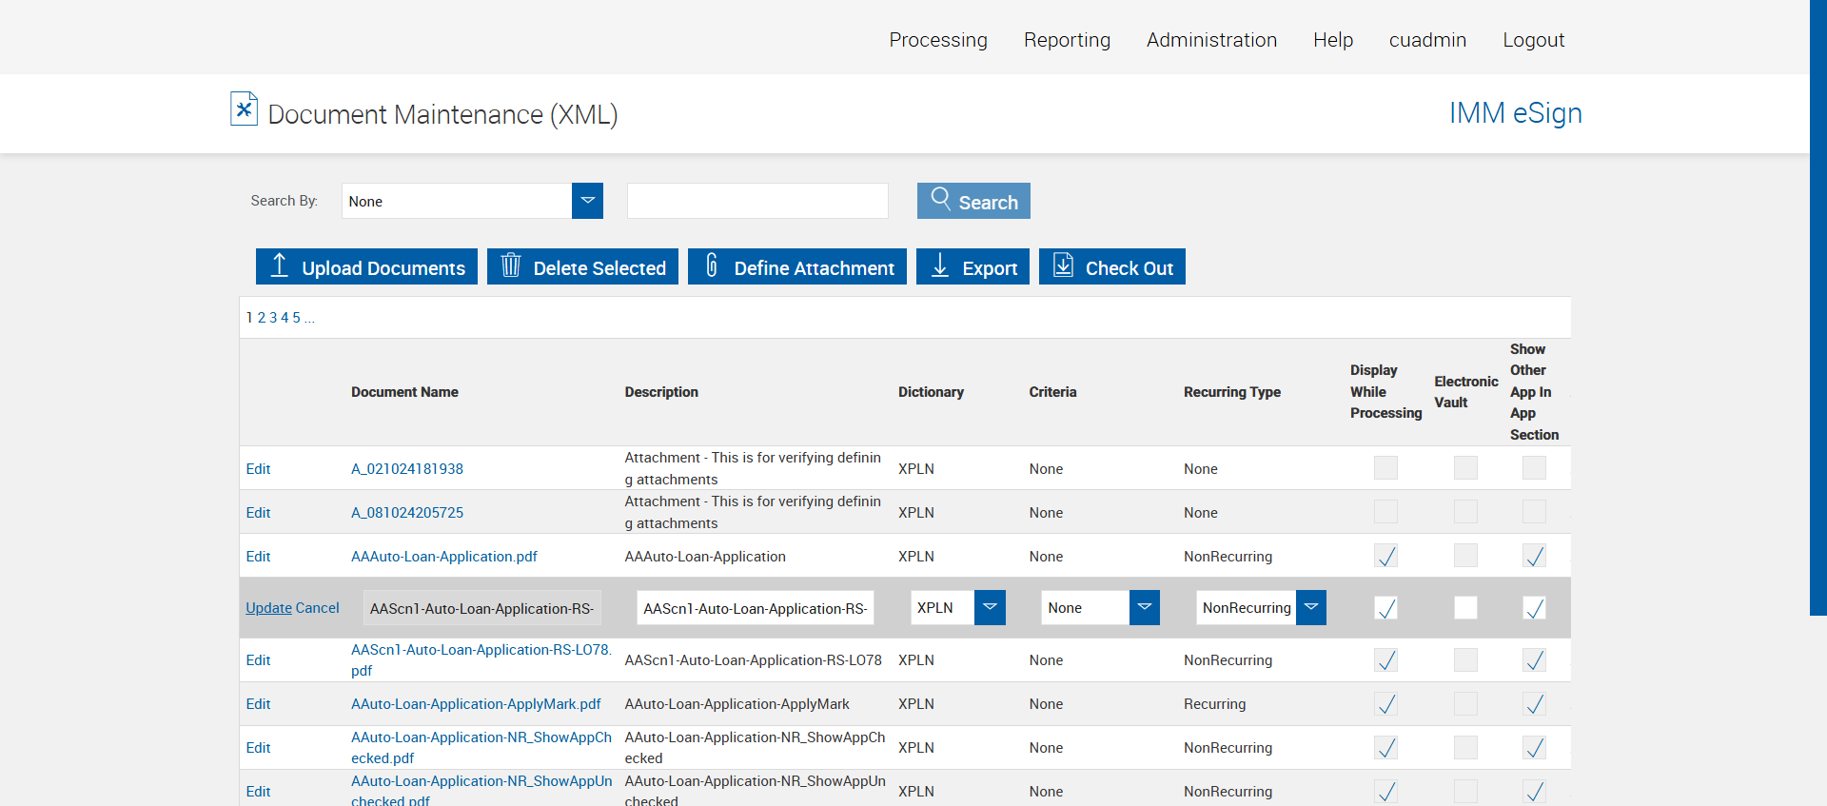Viewport: 1827px width, 806px height.
Task: Go to page 3 of results
Action: [273, 318]
